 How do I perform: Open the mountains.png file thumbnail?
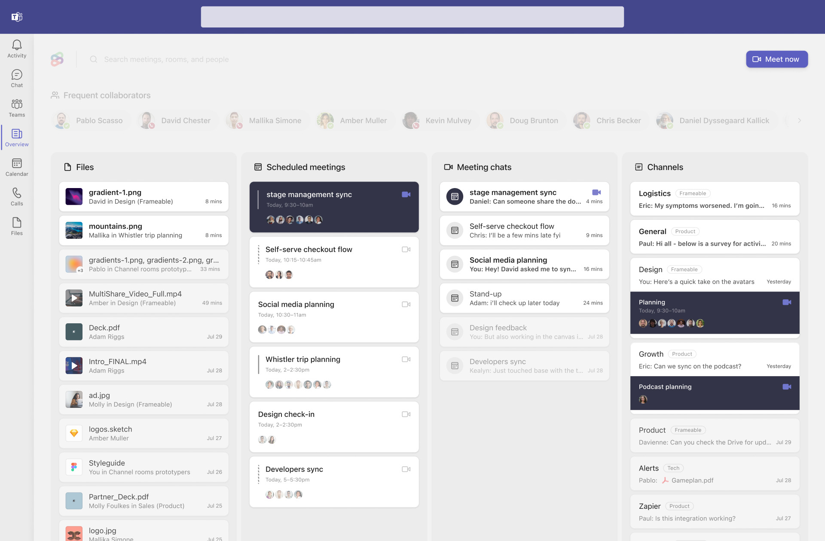[74, 231]
